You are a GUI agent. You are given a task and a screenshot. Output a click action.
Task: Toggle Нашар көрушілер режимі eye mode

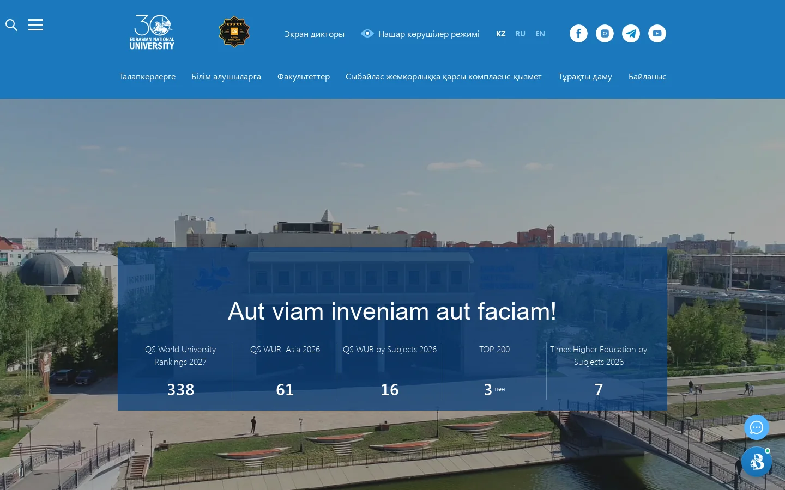click(420, 34)
